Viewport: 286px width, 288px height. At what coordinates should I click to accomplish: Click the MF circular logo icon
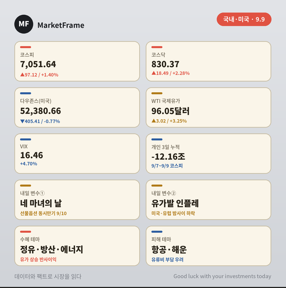tap(24, 24)
